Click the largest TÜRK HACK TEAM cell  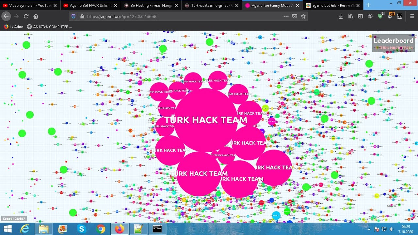(206, 120)
